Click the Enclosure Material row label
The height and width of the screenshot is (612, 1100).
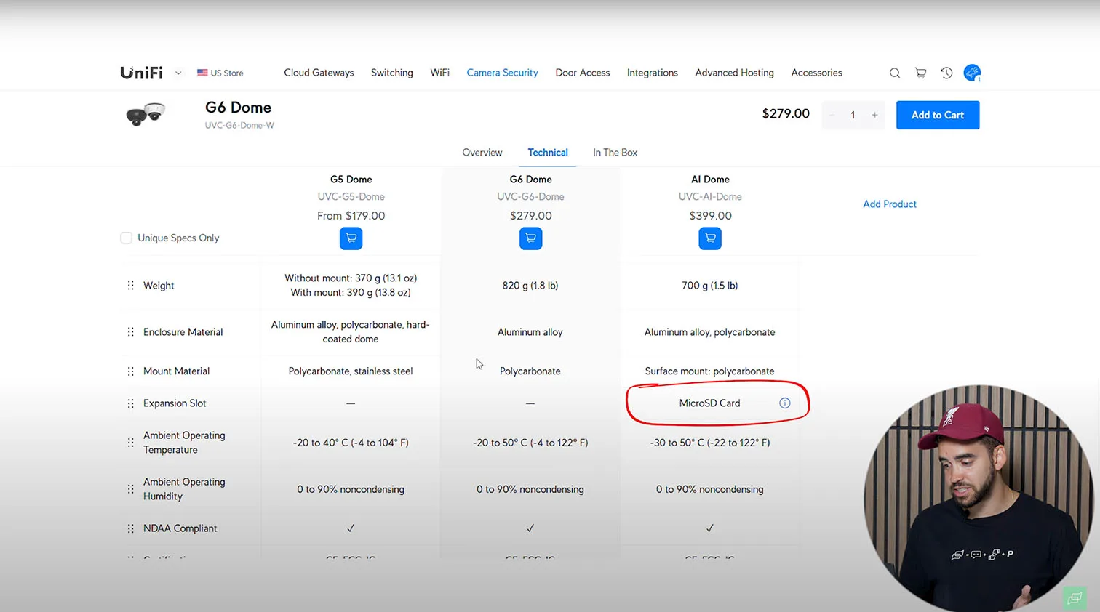pyautogui.click(x=183, y=332)
